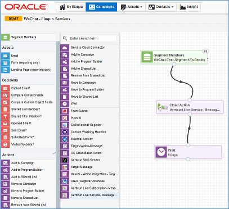Click Add to Campaign in search list

(89, 54)
